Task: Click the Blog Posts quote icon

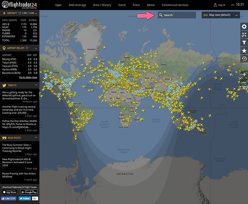Action: pos(4,138)
